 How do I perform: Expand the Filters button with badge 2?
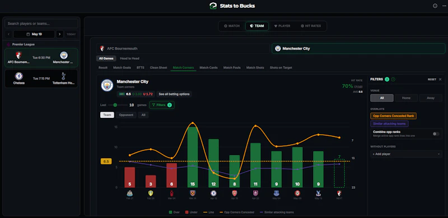(x=162, y=105)
